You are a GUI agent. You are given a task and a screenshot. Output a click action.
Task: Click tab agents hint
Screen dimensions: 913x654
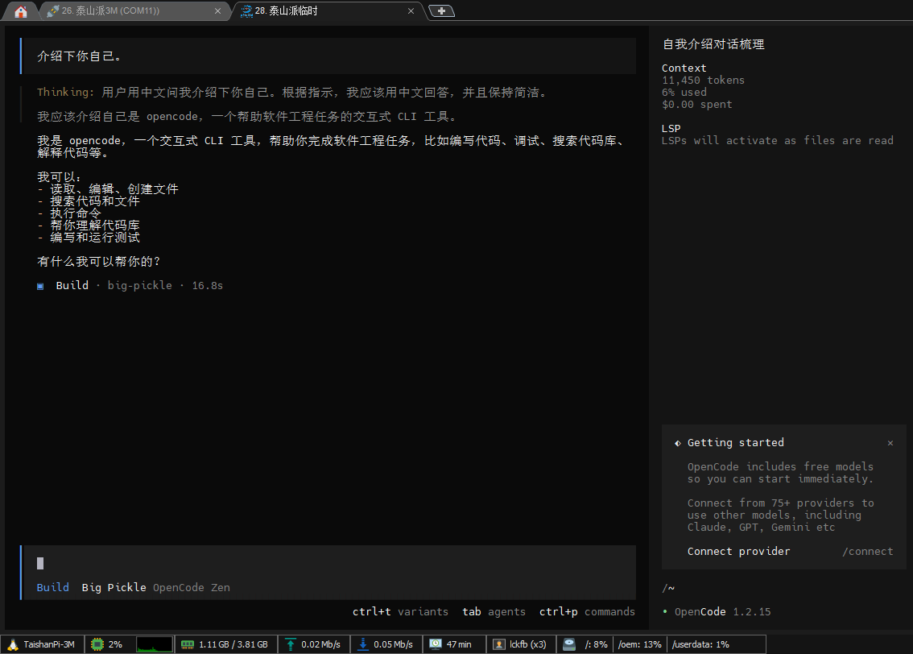tap(494, 611)
